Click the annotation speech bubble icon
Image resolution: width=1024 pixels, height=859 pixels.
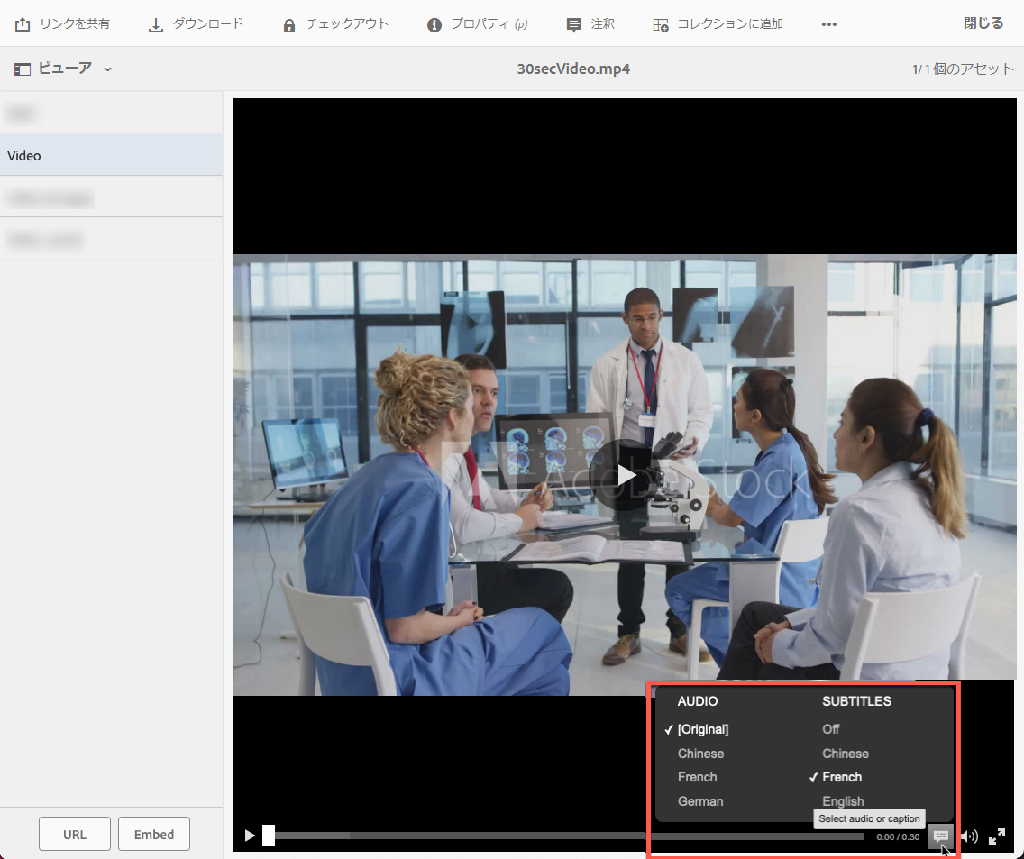574,24
